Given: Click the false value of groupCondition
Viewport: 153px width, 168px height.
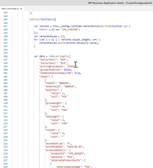Looking at the screenshot, I should click(x=67, y=70).
